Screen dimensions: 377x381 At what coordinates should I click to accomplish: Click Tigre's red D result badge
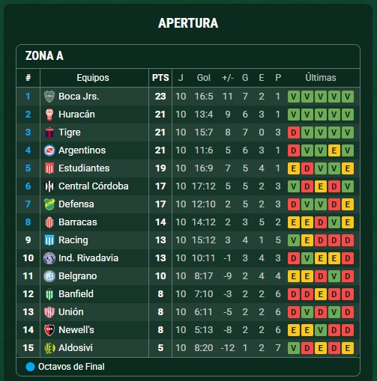(294, 132)
